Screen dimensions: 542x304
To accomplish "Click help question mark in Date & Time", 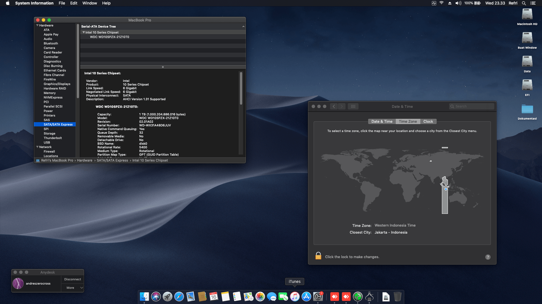I will 488,257.
